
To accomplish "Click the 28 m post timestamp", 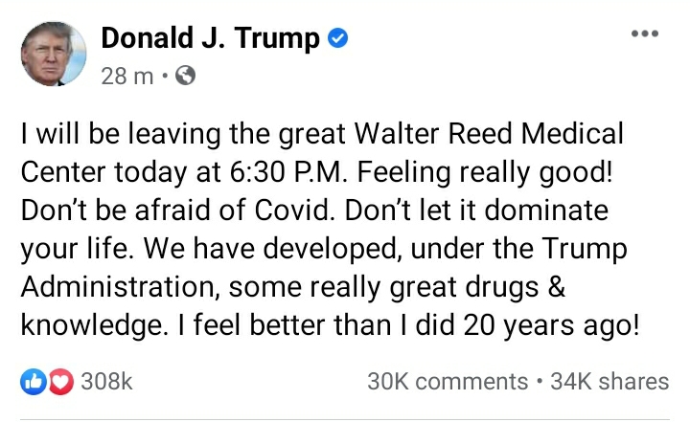I will 127,77.
